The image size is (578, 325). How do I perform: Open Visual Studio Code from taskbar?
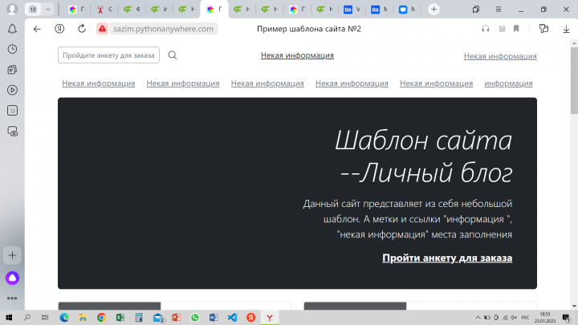tap(232, 317)
